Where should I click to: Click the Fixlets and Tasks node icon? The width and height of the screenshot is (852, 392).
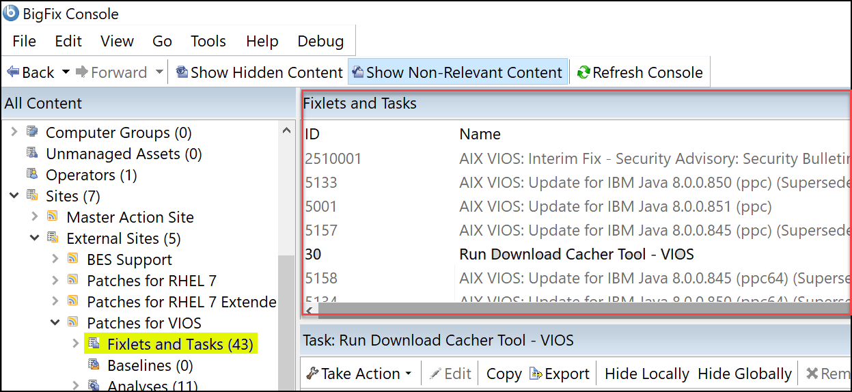[x=94, y=344]
